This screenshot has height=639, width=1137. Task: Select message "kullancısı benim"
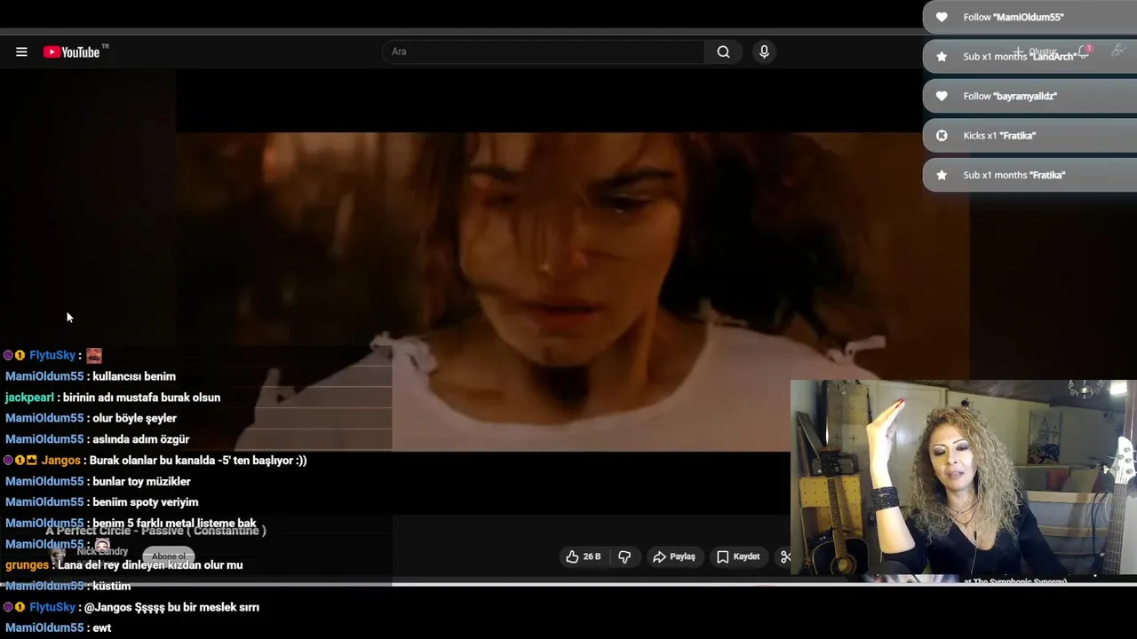[134, 377]
